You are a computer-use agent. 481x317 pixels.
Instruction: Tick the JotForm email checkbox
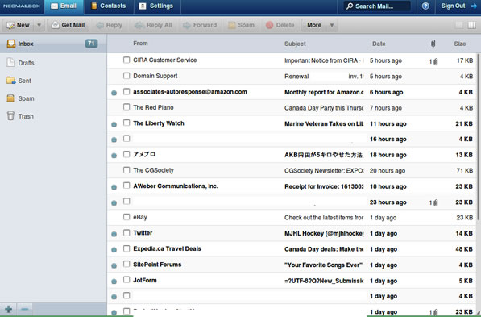tap(126, 280)
